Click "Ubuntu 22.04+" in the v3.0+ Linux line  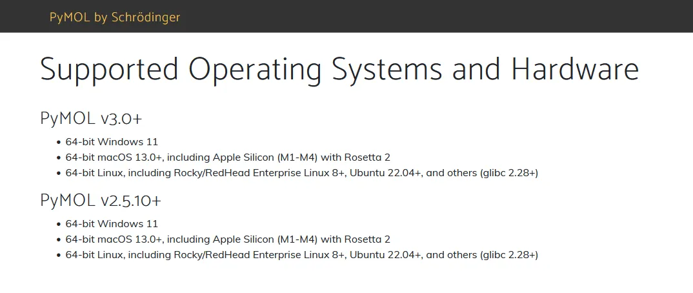386,173
